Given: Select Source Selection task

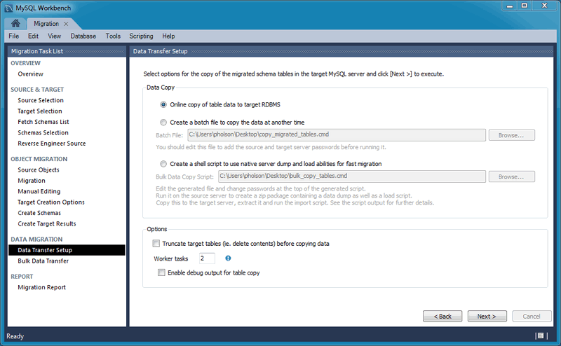Looking at the screenshot, I should click(41, 100).
